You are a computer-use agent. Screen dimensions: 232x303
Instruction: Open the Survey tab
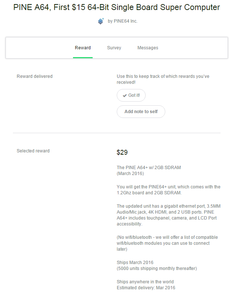click(114, 48)
